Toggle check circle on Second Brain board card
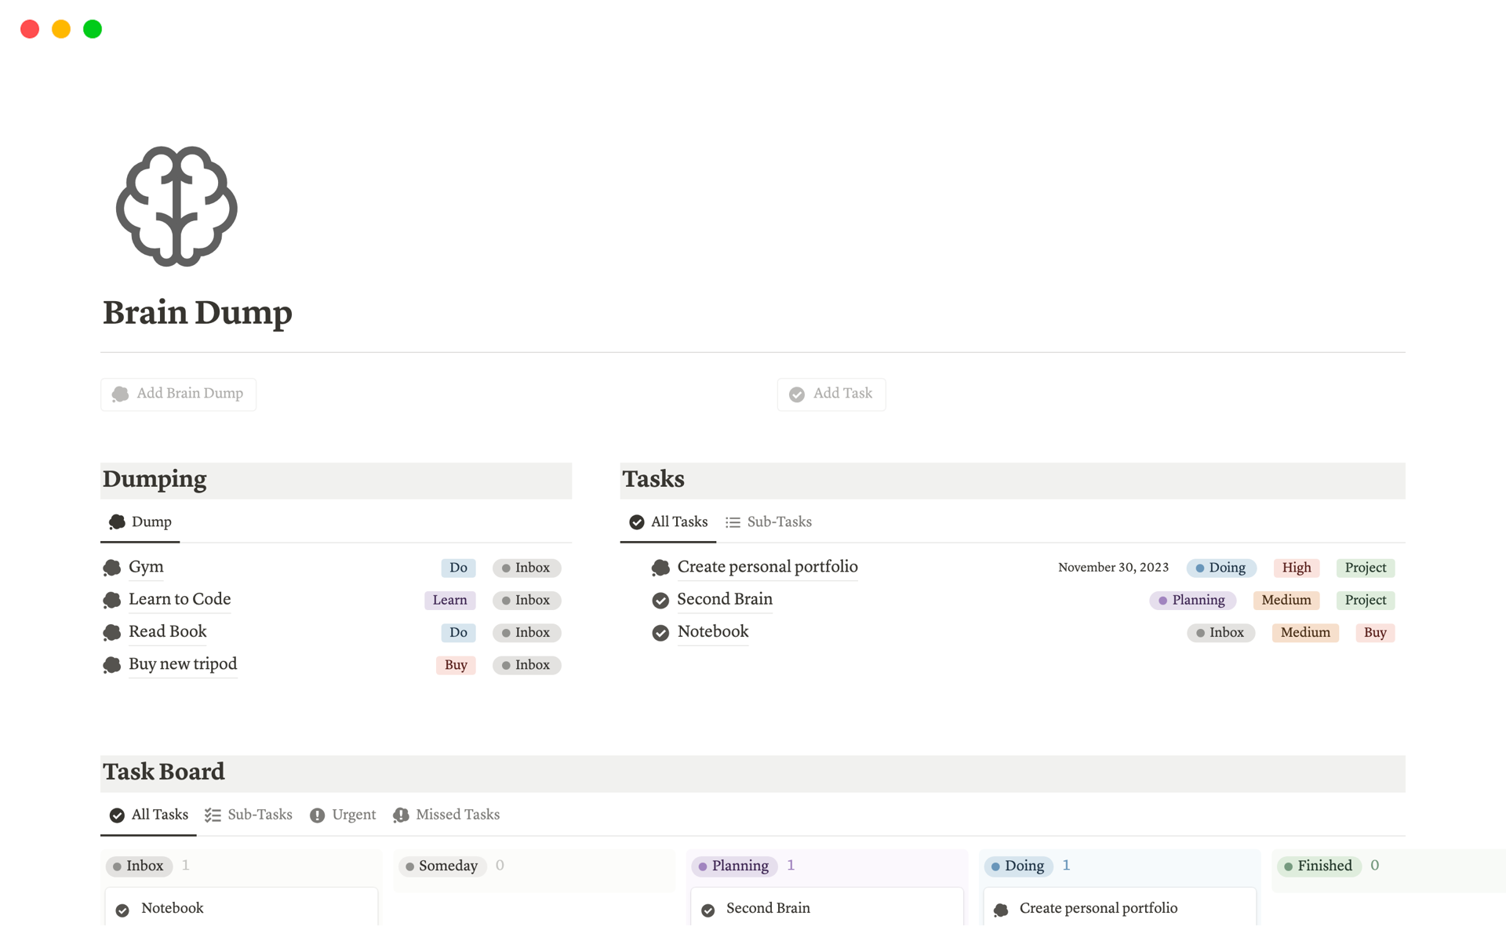The image size is (1506, 941). click(708, 910)
